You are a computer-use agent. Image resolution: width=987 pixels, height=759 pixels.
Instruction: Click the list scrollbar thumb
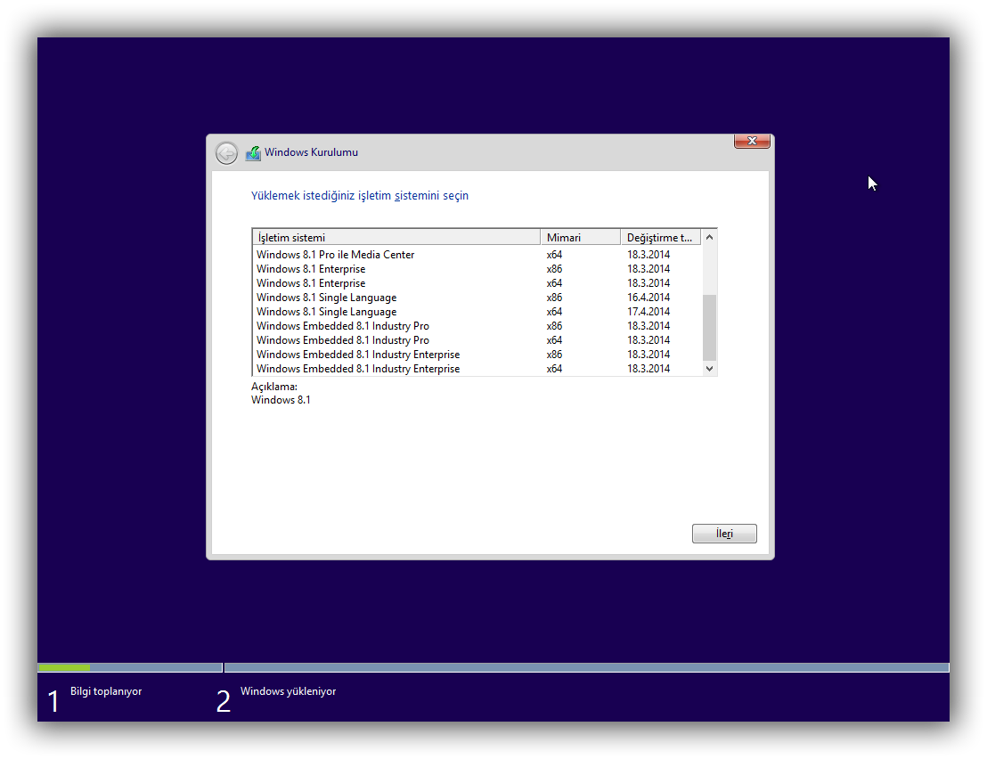(x=709, y=327)
